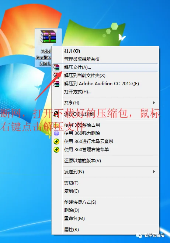Select 解压到当前文件夹(X) option
Image resolution: width=170 pixels, height=243 pixels.
click(x=105, y=76)
